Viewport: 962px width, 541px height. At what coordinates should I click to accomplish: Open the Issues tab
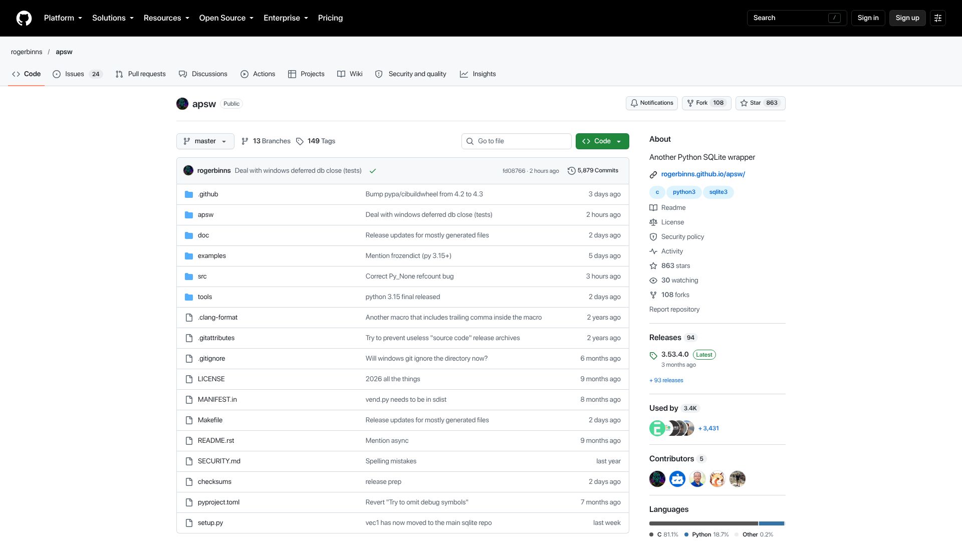click(78, 74)
